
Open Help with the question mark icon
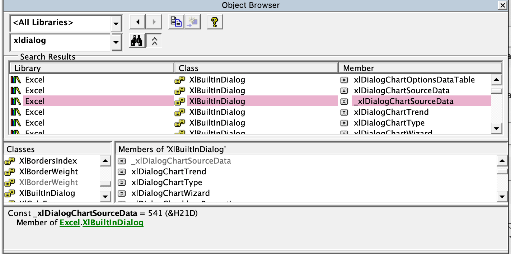coord(215,22)
